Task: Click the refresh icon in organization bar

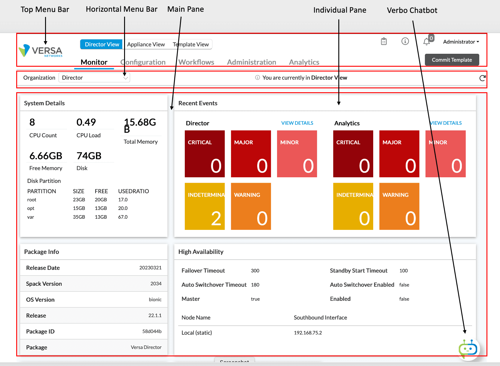Action: (482, 78)
